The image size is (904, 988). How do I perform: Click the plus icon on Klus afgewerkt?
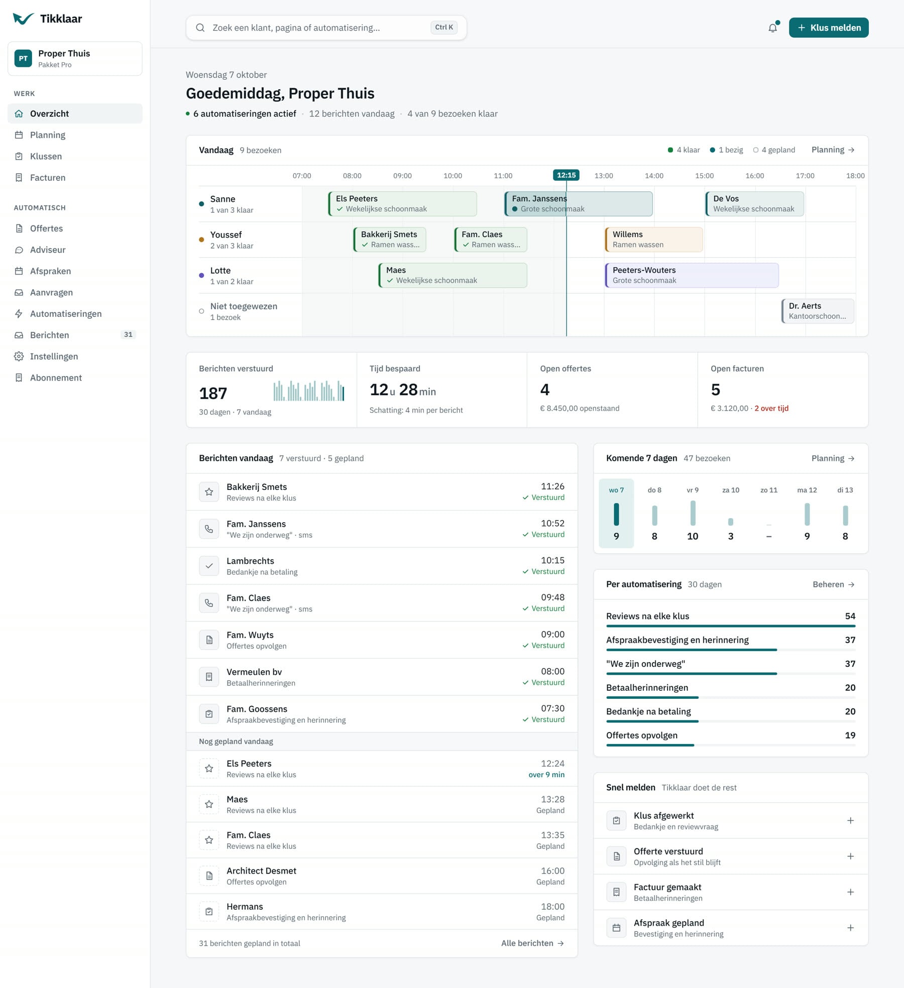tap(850, 820)
